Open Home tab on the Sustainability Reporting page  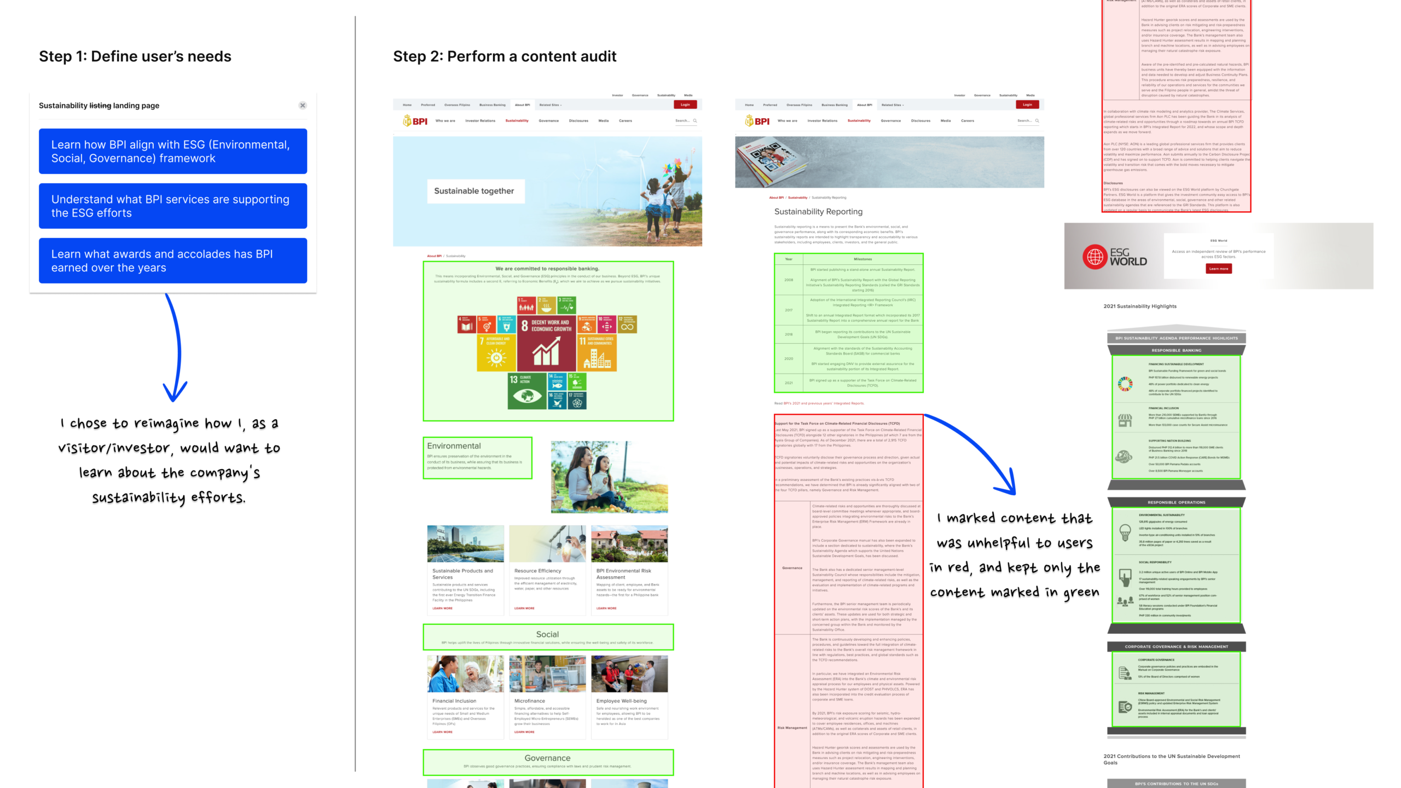point(749,105)
